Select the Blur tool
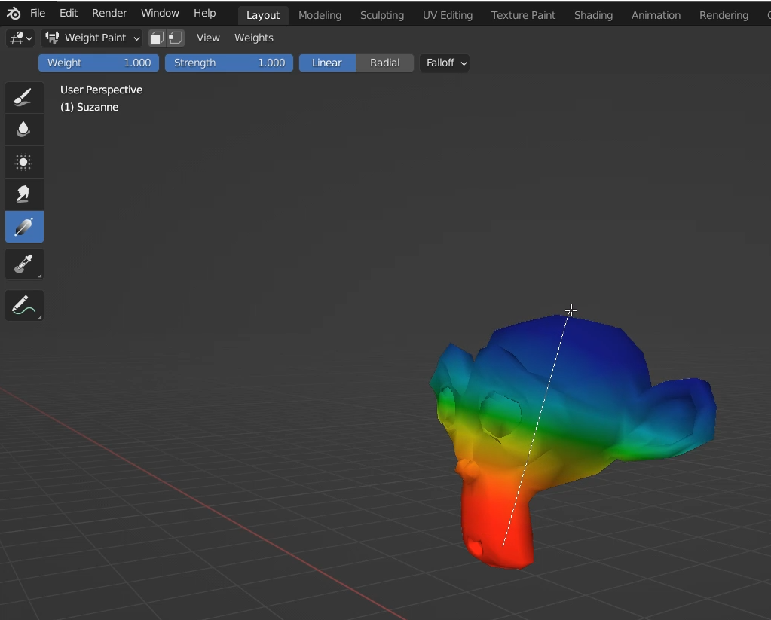The image size is (771, 620). (x=24, y=130)
